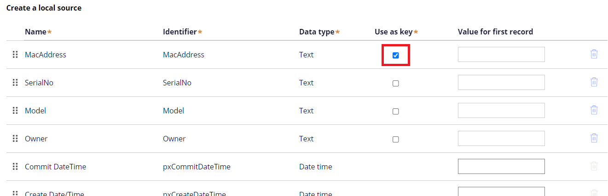Click the drag handle of SerialNo row
The height and width of the screenshot is (196, 608).
pyautogui.click(x=15, y=83)
